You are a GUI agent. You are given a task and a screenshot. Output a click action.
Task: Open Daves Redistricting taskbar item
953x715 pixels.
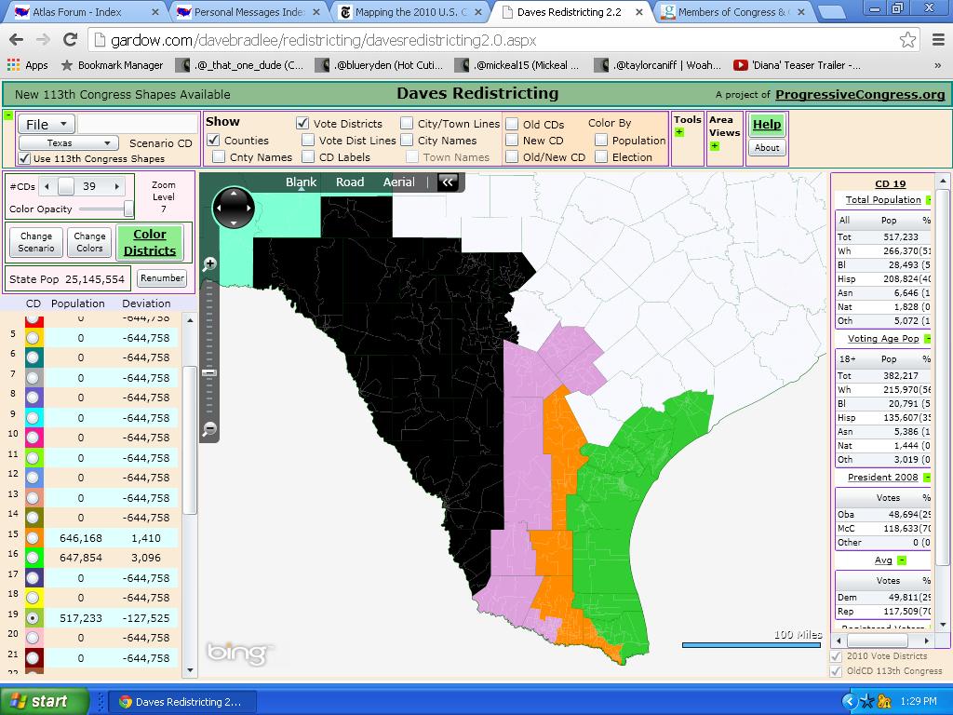click(182, 702)
